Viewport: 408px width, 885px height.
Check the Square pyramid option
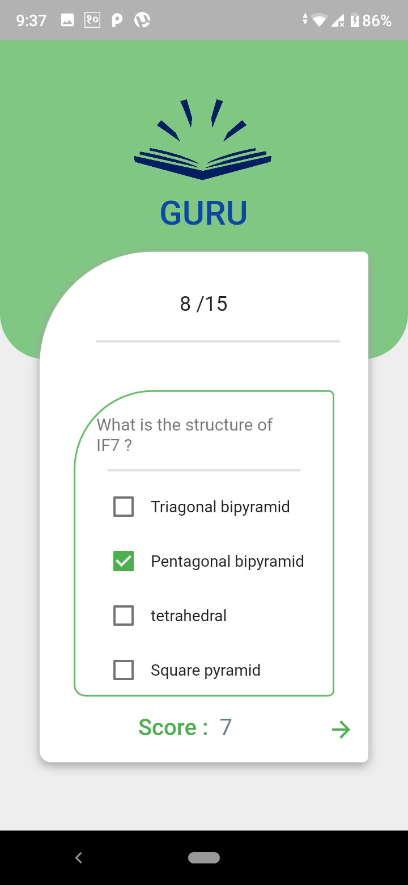click(123, 669)
